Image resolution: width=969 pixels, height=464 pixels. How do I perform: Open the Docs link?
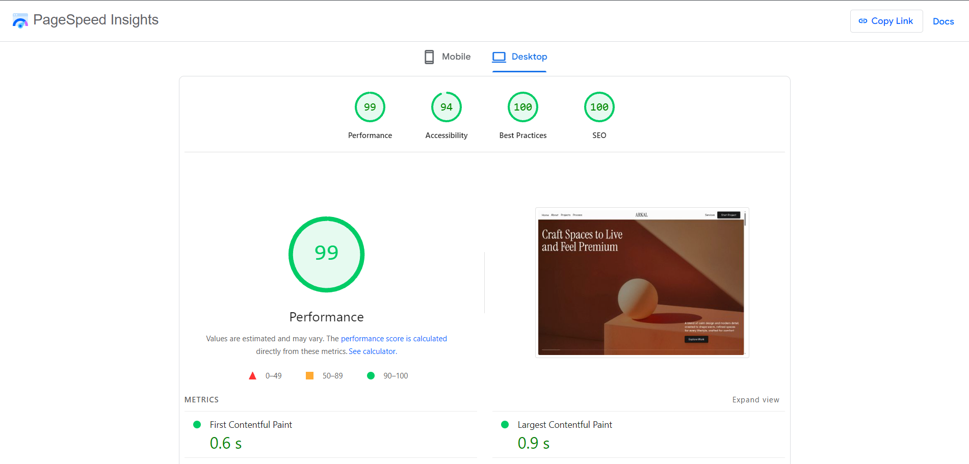(x=943, y=21)
